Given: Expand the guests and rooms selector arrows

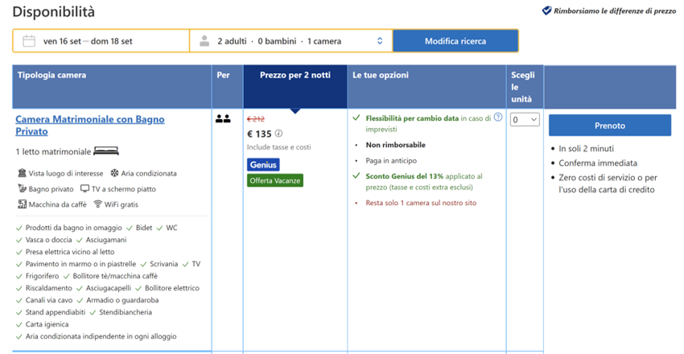Looking at the screenshot, I should coord(380,41).
